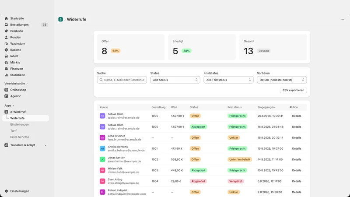350x197 pixels.
Task: Click the search input for name or email
Action: point(122,80)
